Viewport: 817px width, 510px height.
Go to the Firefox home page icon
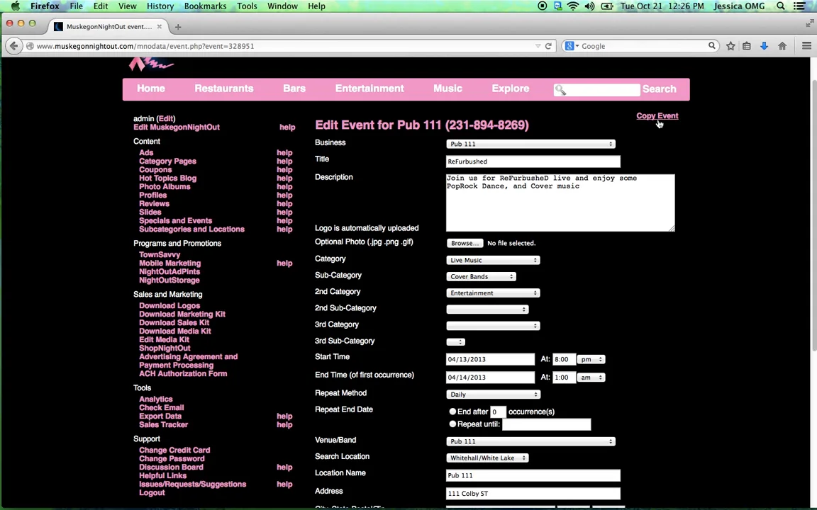click(x=782, y=46)
